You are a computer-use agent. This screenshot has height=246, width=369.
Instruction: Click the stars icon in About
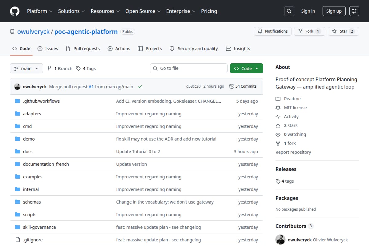(x=278, y=125)
